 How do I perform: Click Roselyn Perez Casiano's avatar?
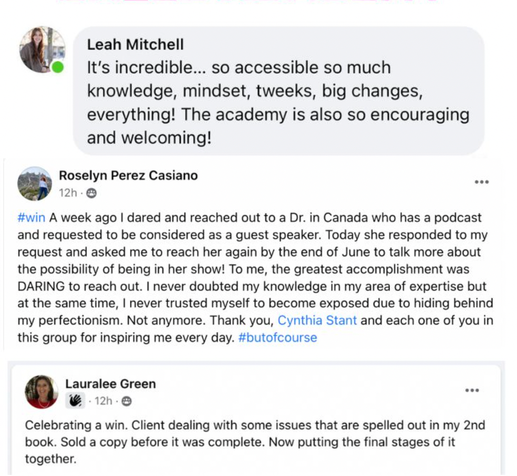pos(35,184)
